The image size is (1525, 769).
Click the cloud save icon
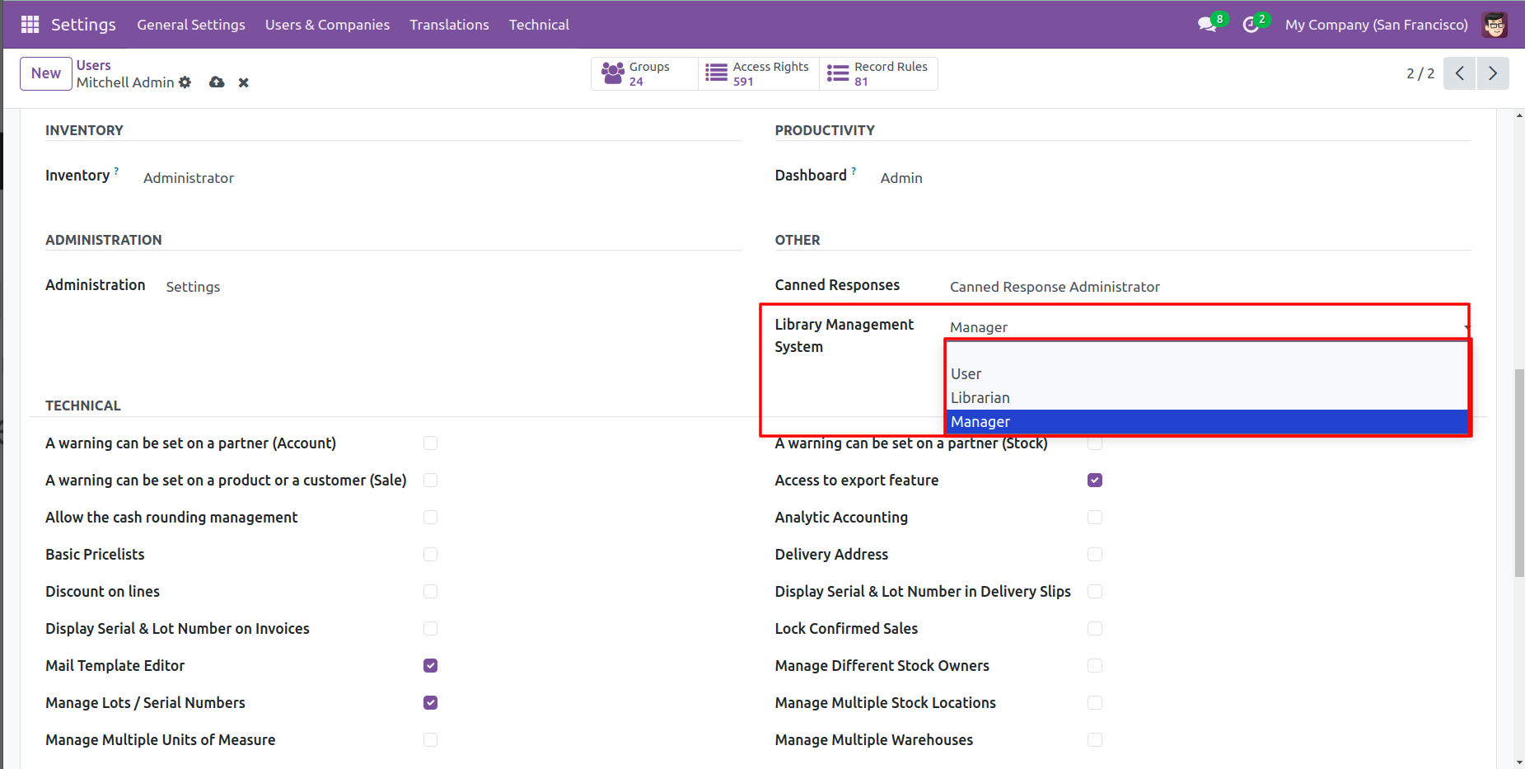click(217, 82)
